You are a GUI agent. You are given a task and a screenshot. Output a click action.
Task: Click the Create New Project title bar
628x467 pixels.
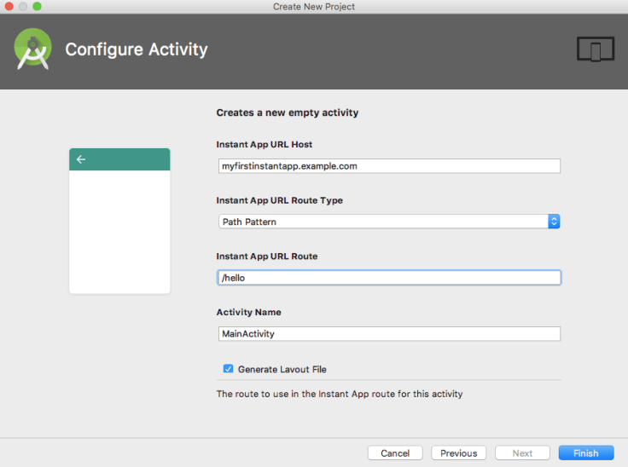click(314, 6)
